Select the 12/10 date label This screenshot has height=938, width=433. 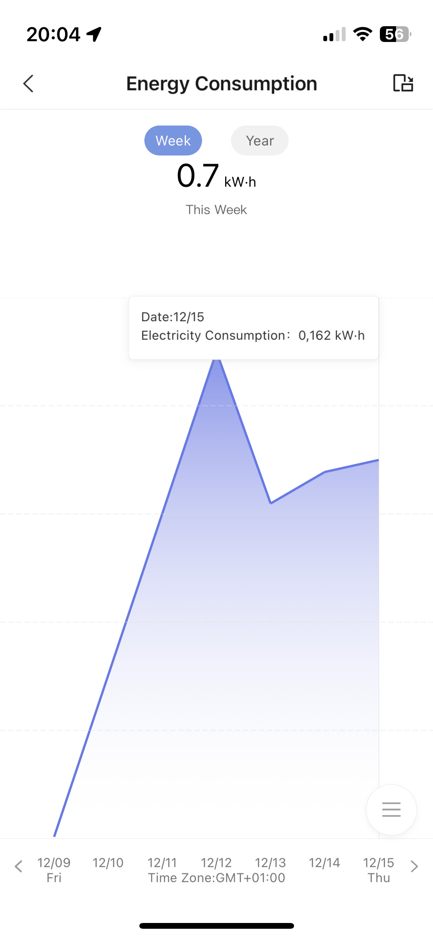pyautogui.click(x=108, y=863)
